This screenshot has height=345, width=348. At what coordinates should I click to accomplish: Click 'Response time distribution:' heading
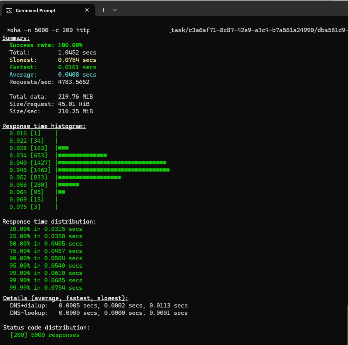(x=49, y=222)
